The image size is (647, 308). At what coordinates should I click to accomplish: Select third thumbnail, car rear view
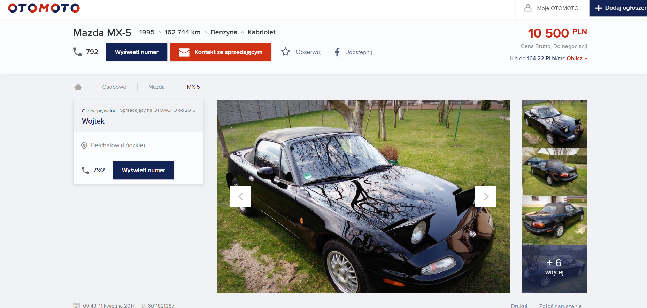554,220
